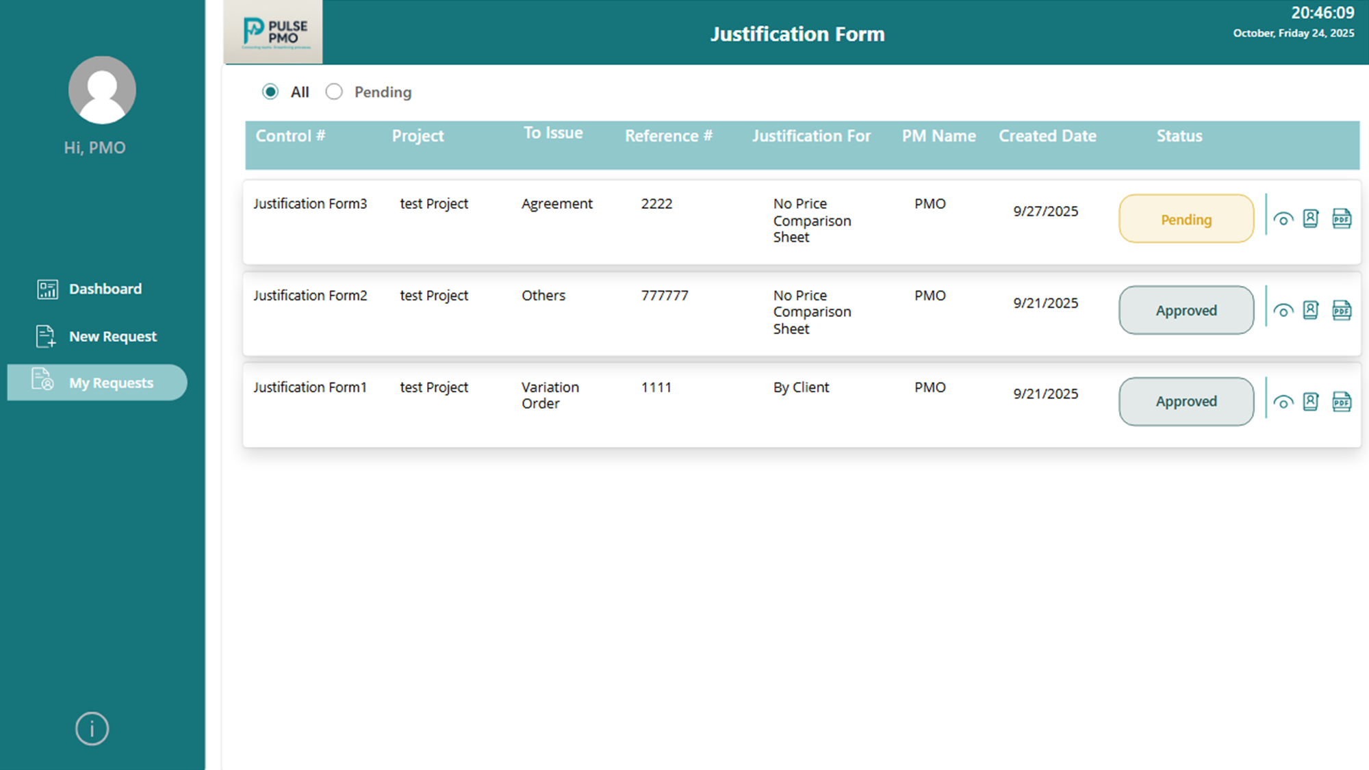Image resolution: width=1369 pixels, height=770 pixels.
Task: Click the New Request sidebar icon
Action: pyautogui.click(x=46, y=336)
